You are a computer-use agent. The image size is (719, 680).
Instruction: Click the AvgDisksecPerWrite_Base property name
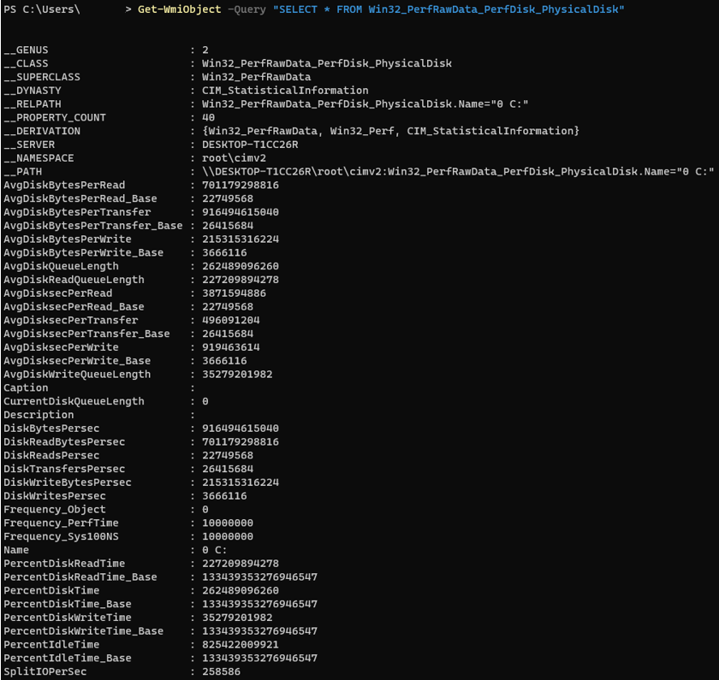point(77,361)
